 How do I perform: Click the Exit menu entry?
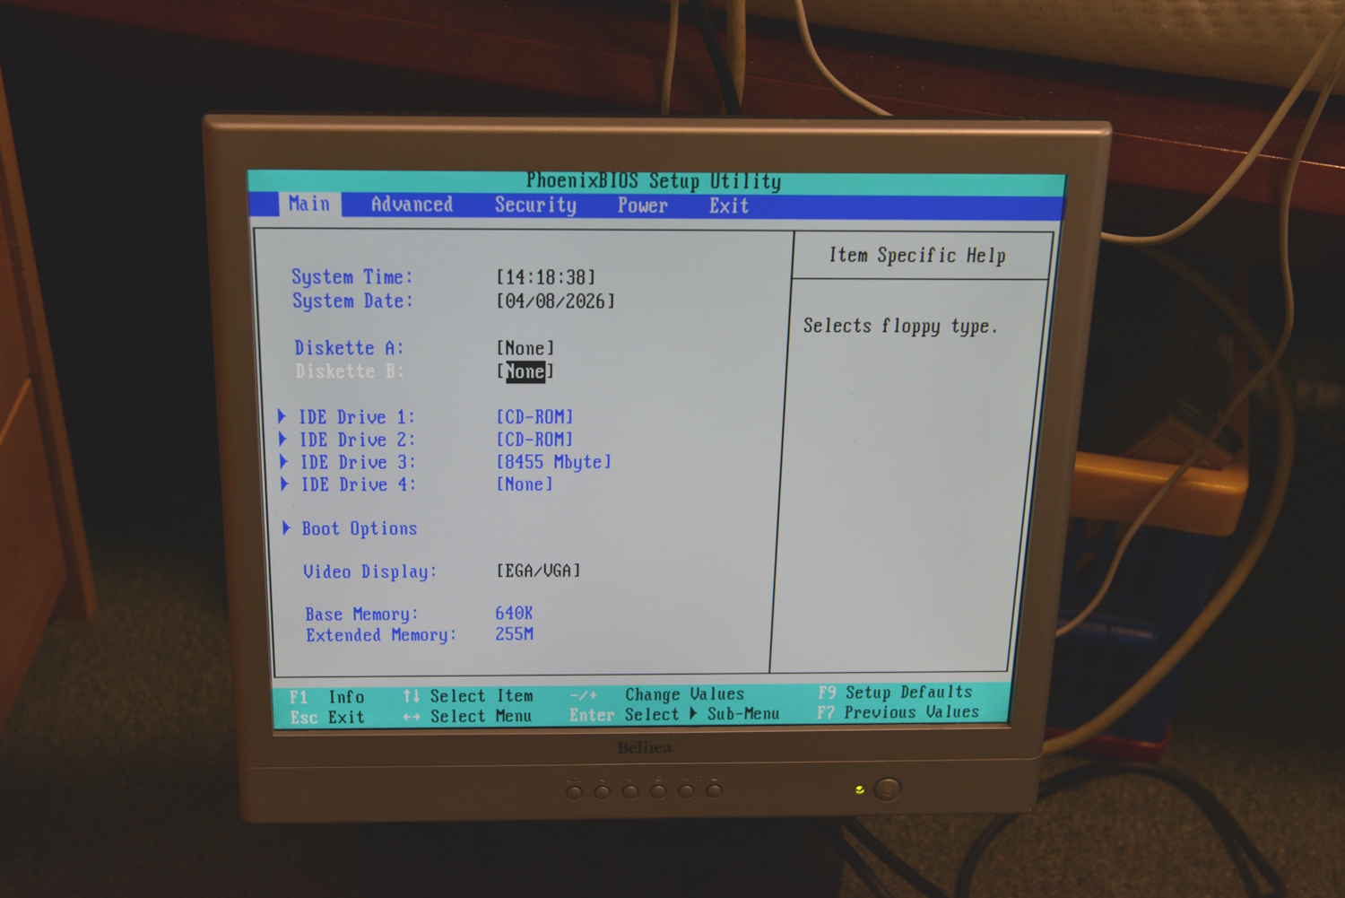[x=727, y=206]
